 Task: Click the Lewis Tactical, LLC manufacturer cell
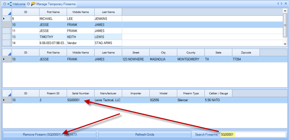pyautogui.click(x=108, y=100)
